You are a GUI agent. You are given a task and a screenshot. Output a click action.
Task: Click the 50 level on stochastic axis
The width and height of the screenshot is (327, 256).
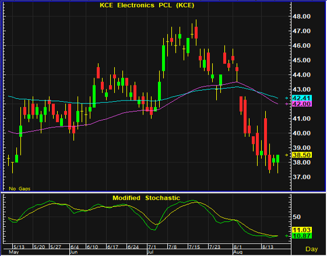pos(297,217)
